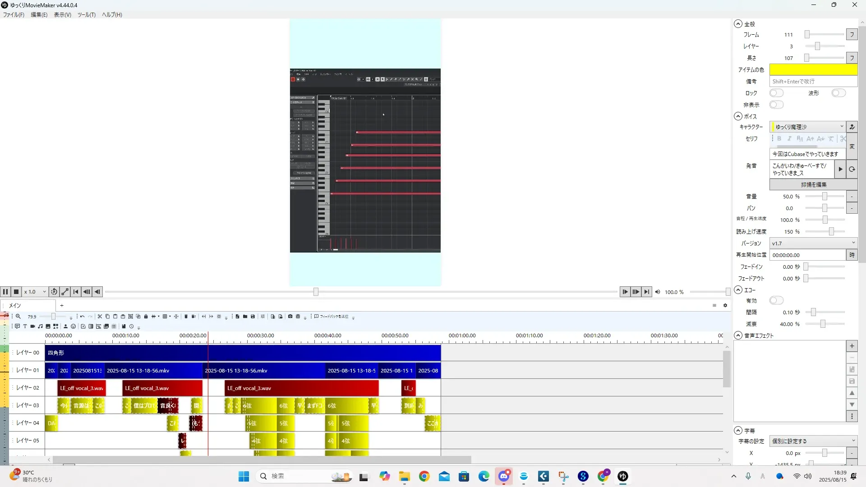866x487 pixels.
Task: Enable the エコー 有効 switch
Action: [x=776, y=300]
